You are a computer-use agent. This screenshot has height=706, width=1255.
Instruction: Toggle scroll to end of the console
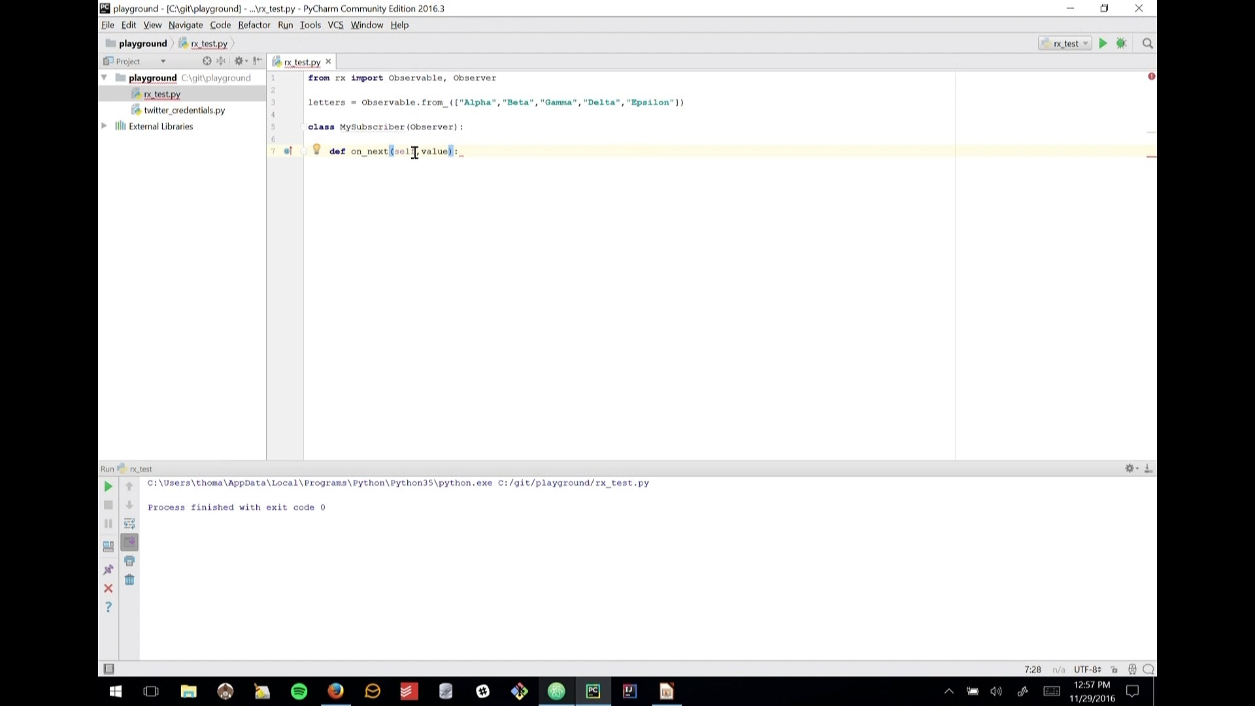[x=129, y=542]
